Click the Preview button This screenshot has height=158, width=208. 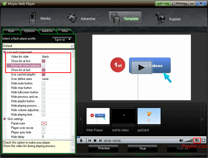tap(103, 148)
